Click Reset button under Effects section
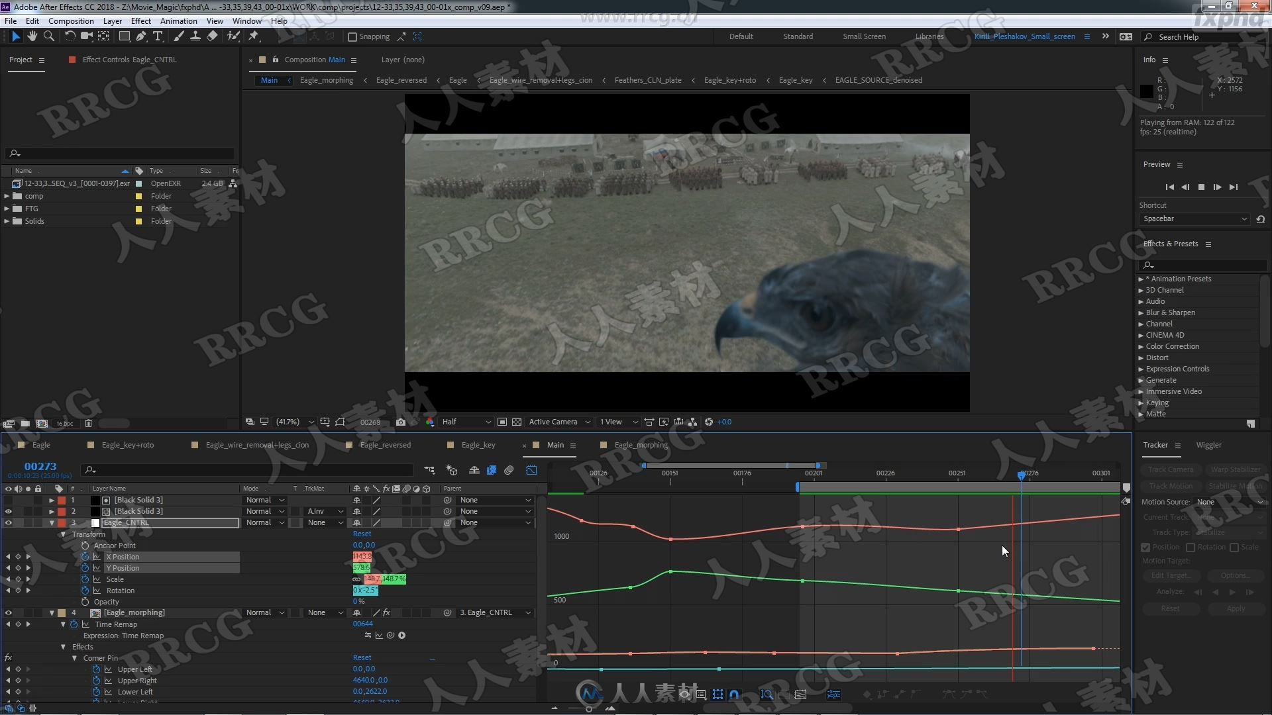 click(361, 657)
